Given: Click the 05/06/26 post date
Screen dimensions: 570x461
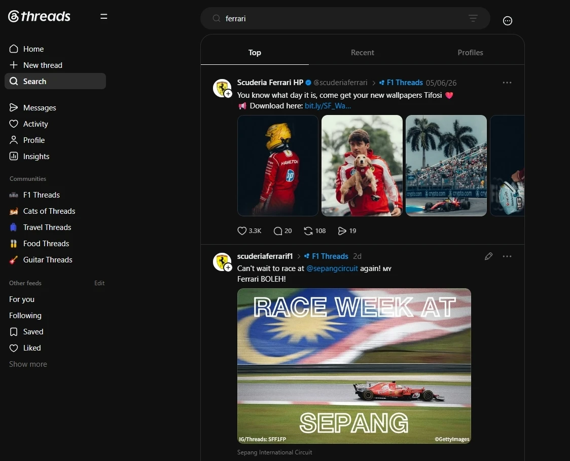Looking at the screenshot, I should (441, 83).
